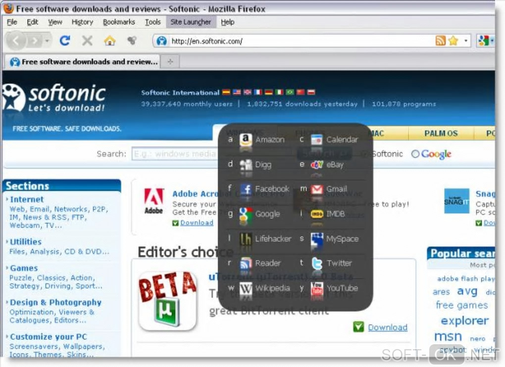Click the browser Forward button

tap(34, 41)
